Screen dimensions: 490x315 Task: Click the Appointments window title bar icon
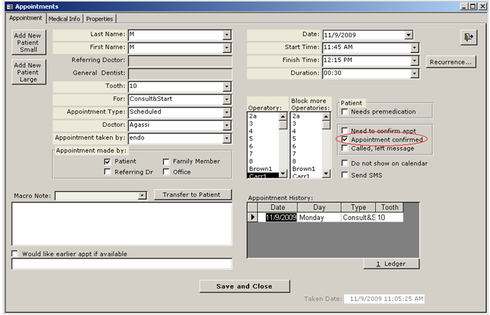8,6
